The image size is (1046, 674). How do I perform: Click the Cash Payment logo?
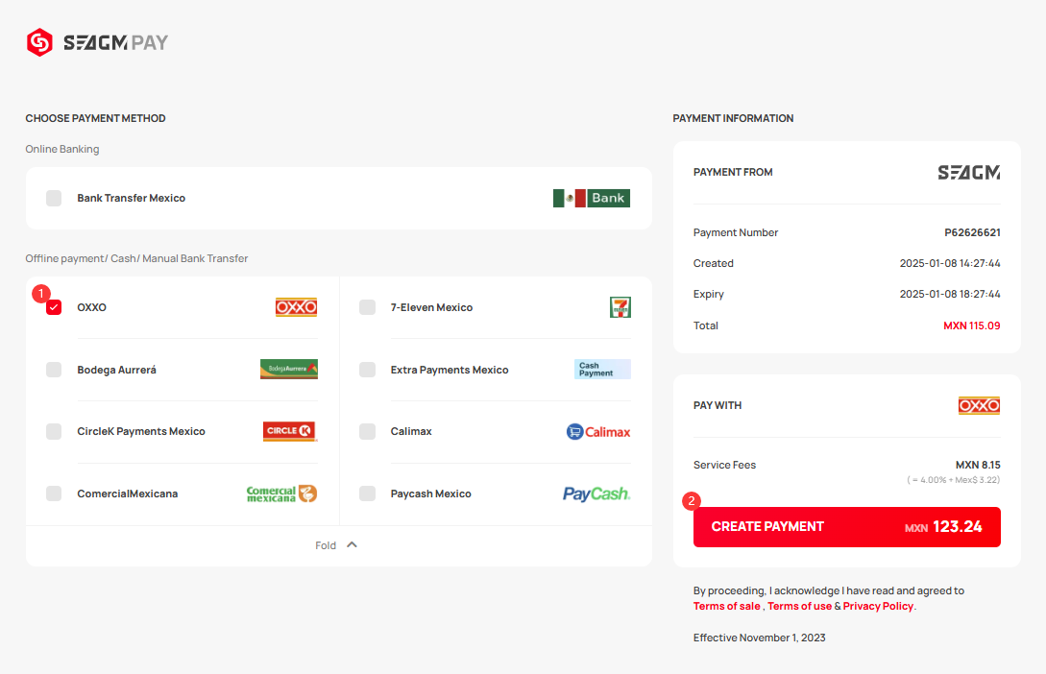point(602,370)
